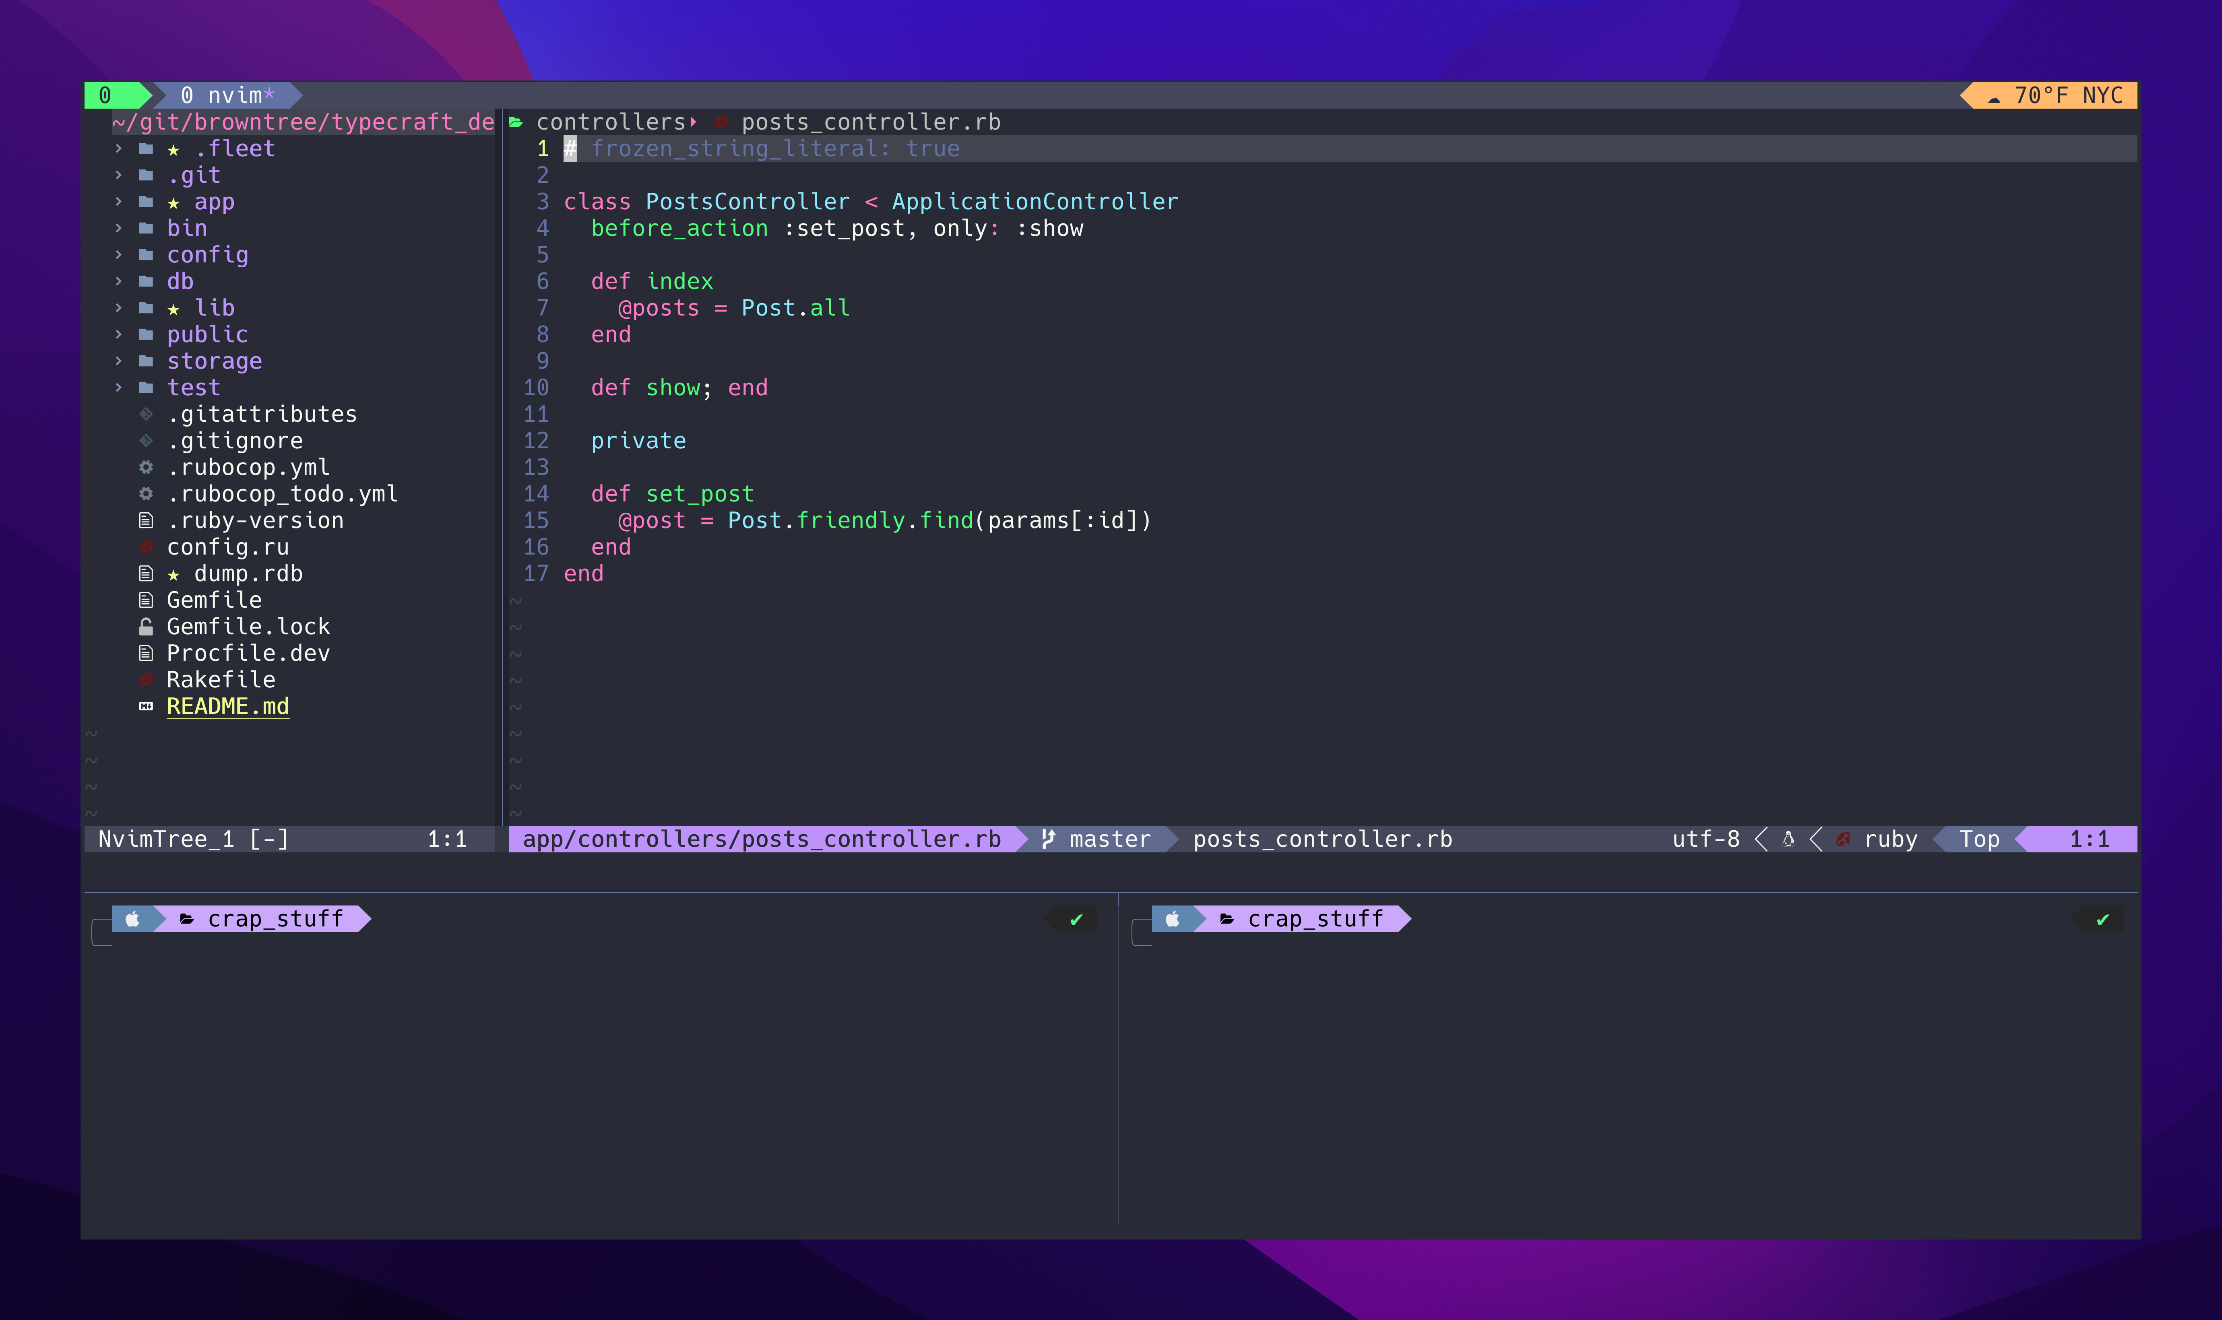Click line number 10 in the gutter
Screen dimensions: 2222x1320
pyautogui.click(x=535, y=388)
